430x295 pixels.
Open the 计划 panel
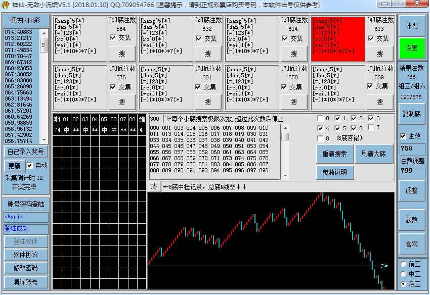(x=412, y=26)
